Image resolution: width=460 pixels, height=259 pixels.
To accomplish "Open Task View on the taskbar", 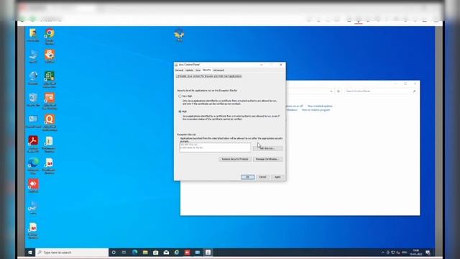I will 124,253.
